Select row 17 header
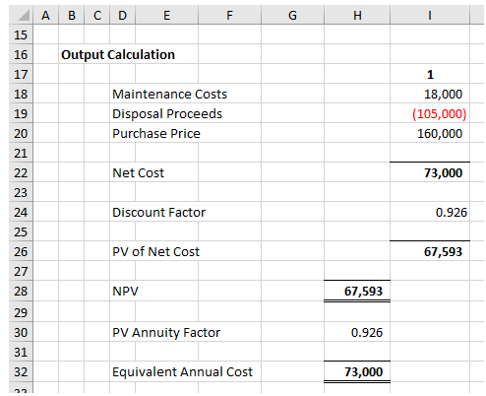 [x=21, y=74]
